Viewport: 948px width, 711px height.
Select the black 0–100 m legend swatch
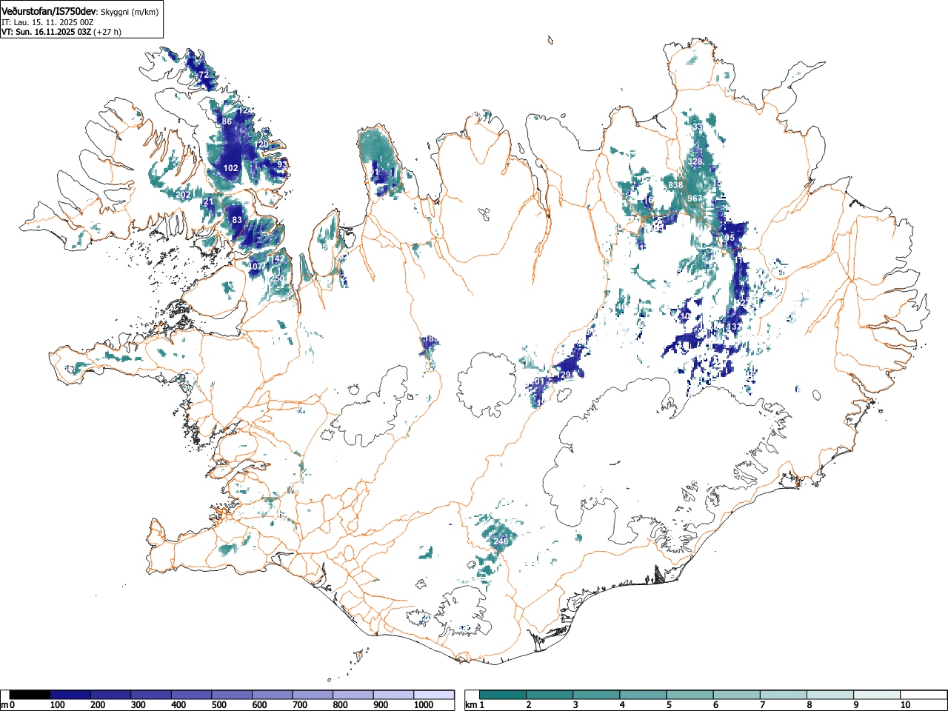(30, 695)
